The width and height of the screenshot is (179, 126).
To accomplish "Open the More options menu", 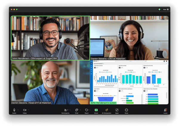I will pos(126,110).
